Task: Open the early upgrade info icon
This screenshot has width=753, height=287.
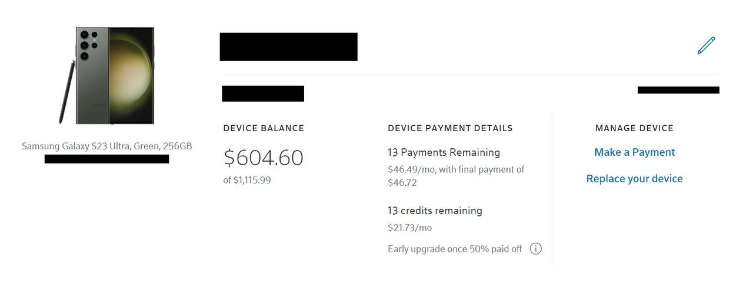Action: pyautogui.click(x=535, y=249)
